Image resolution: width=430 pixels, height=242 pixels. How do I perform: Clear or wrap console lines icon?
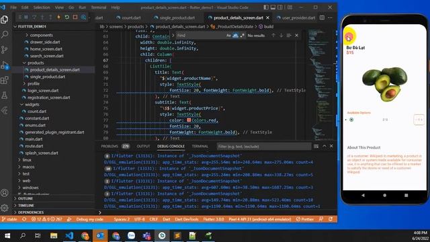click(x=316, y=147)
